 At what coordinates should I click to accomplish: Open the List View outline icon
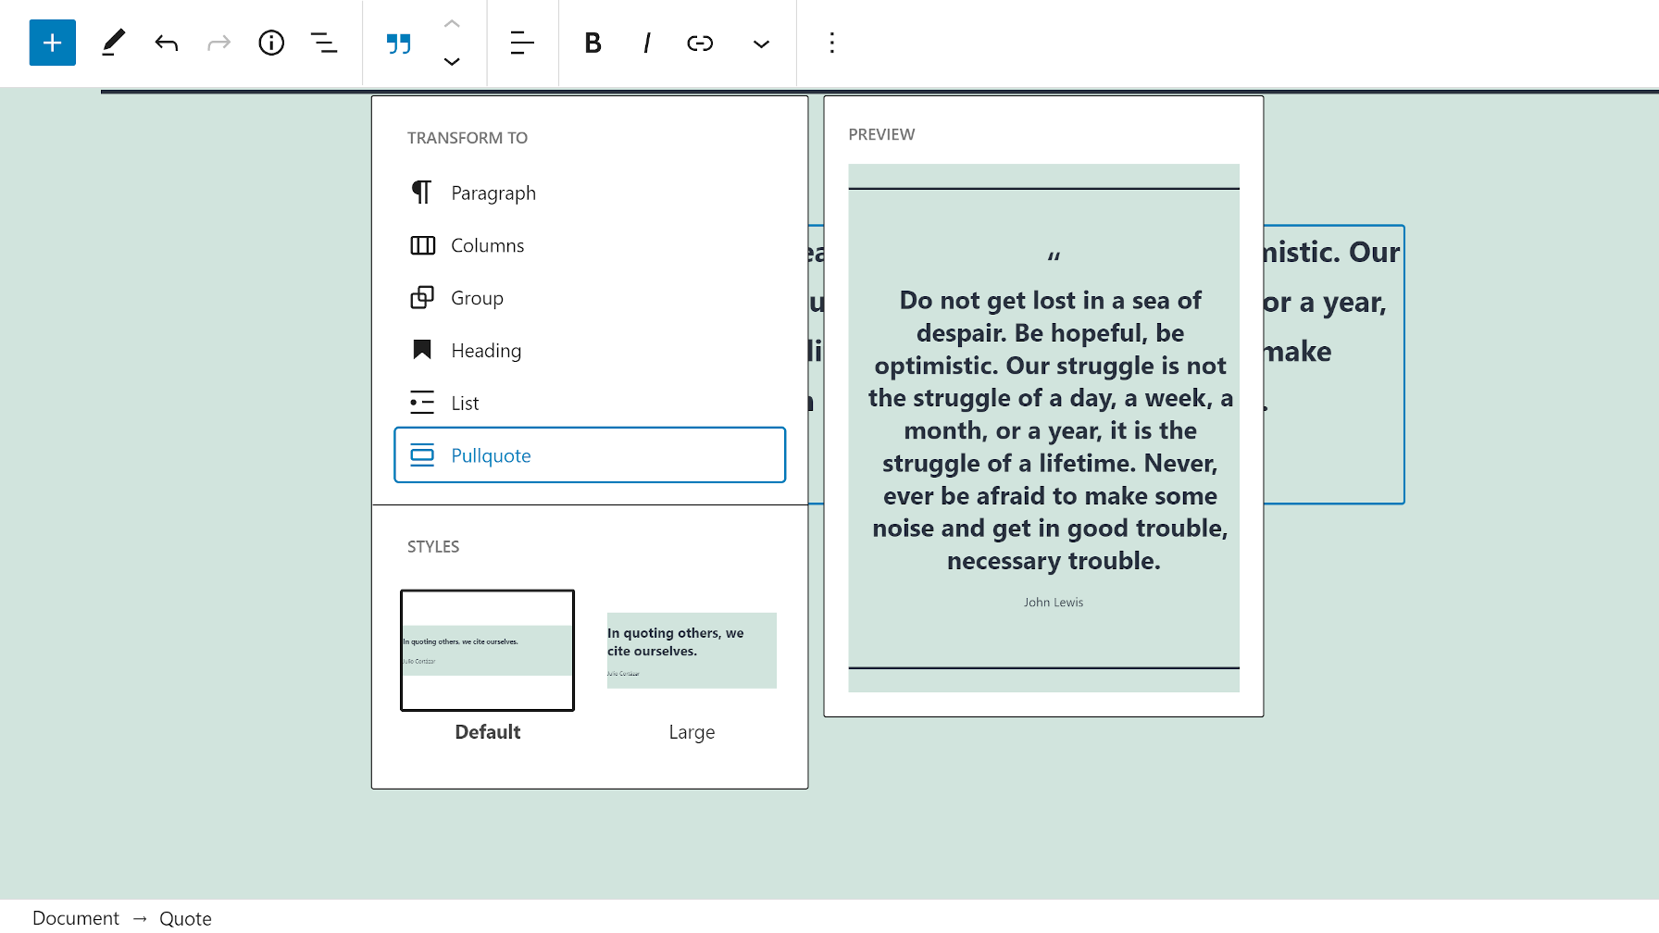tap(323, 43)
